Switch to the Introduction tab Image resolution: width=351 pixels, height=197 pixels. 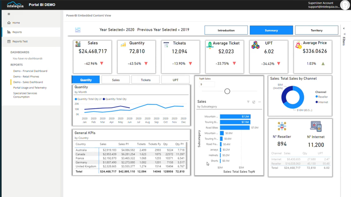point(226,30)
